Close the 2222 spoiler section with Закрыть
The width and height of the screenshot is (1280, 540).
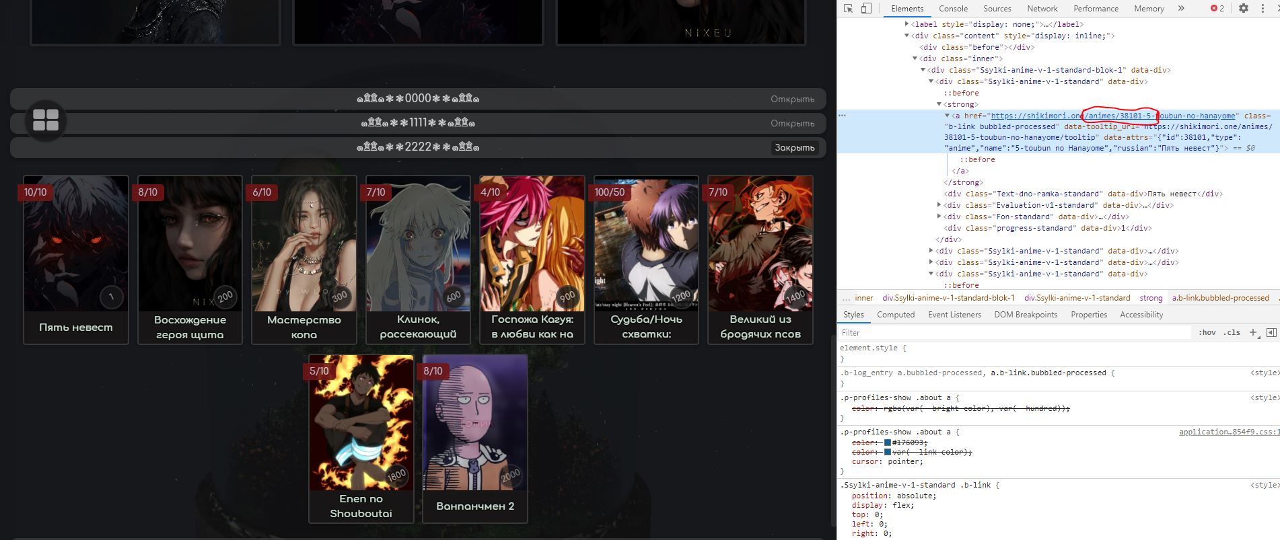794,148
